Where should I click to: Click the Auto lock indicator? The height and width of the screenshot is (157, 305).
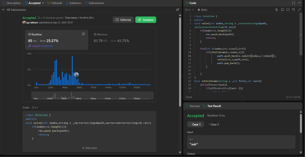point(202,10)
